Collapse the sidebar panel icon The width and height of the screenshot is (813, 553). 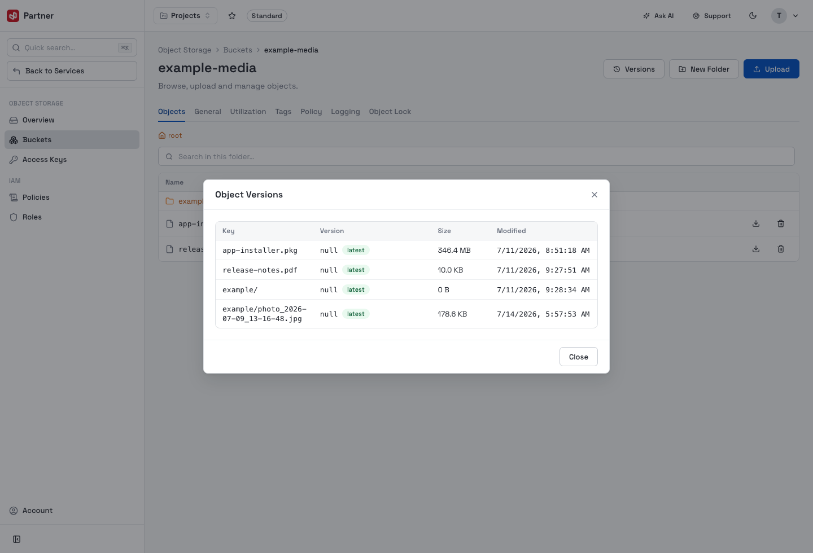(x=17, y=539)
